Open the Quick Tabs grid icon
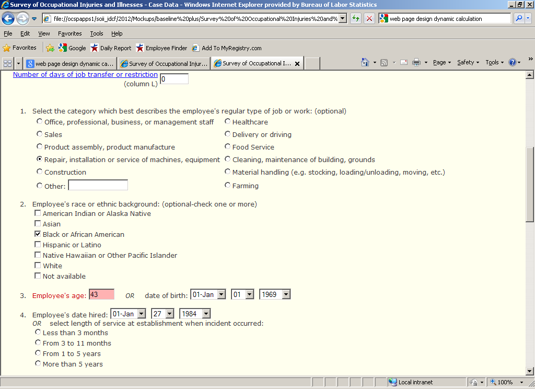Viewport: 535px width, 389px height. tap(7, 63)
